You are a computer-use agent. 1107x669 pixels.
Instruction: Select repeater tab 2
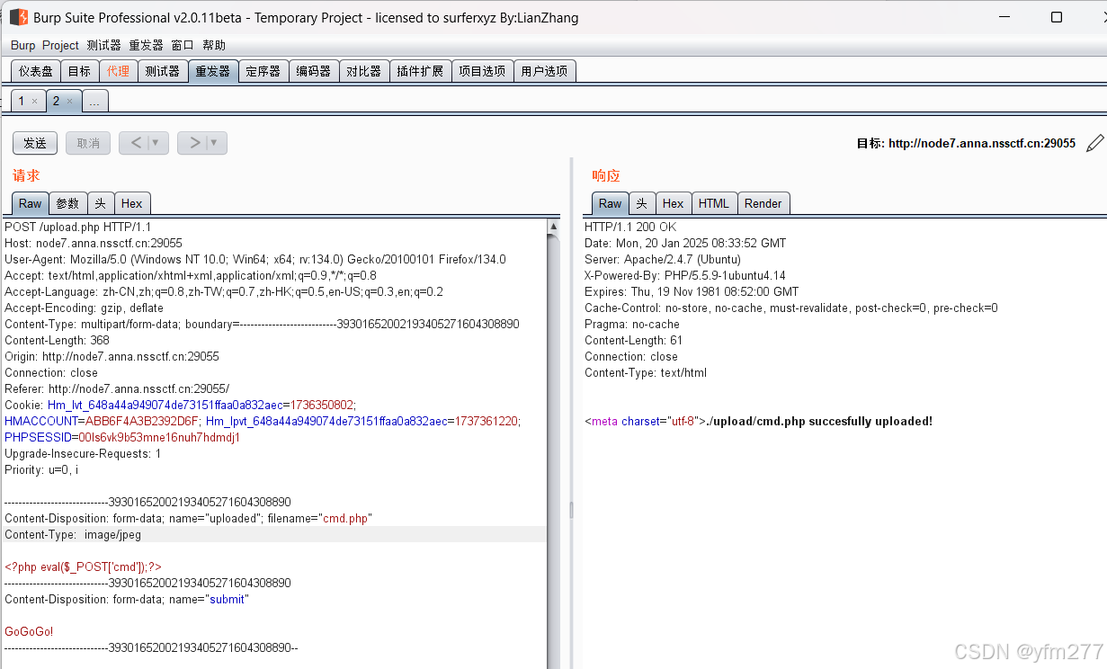point(56,102)
